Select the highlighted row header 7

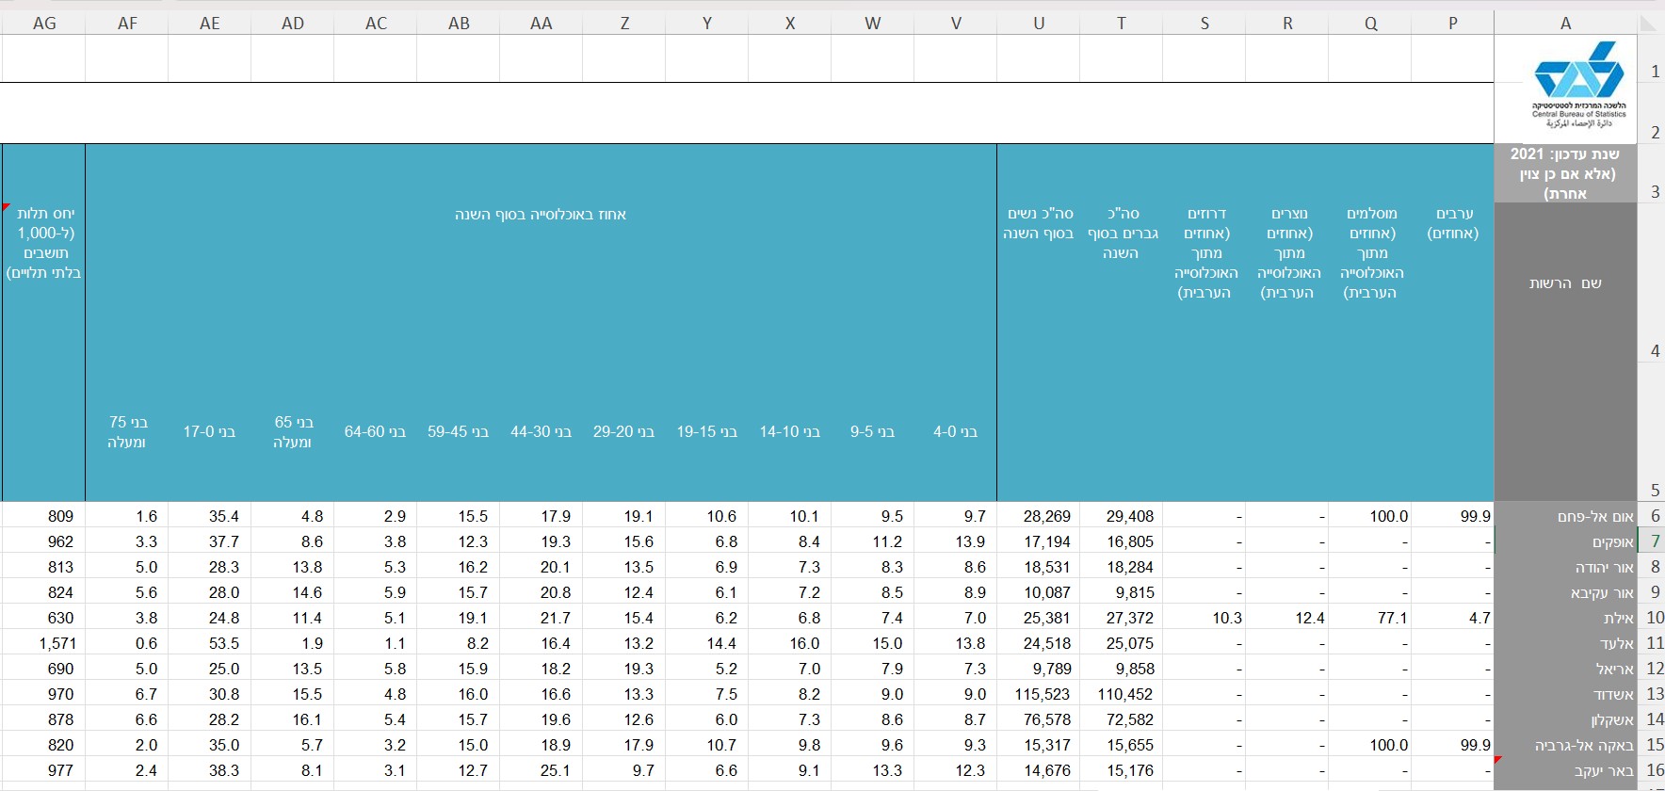[1654, 542]
